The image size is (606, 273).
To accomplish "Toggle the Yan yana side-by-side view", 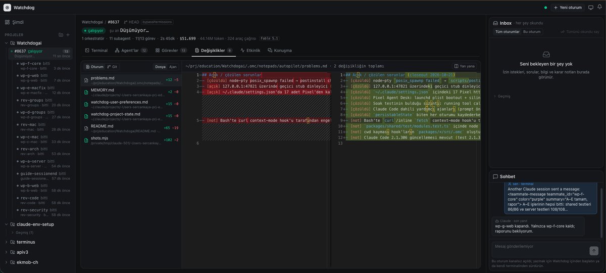I will [465, 66].
